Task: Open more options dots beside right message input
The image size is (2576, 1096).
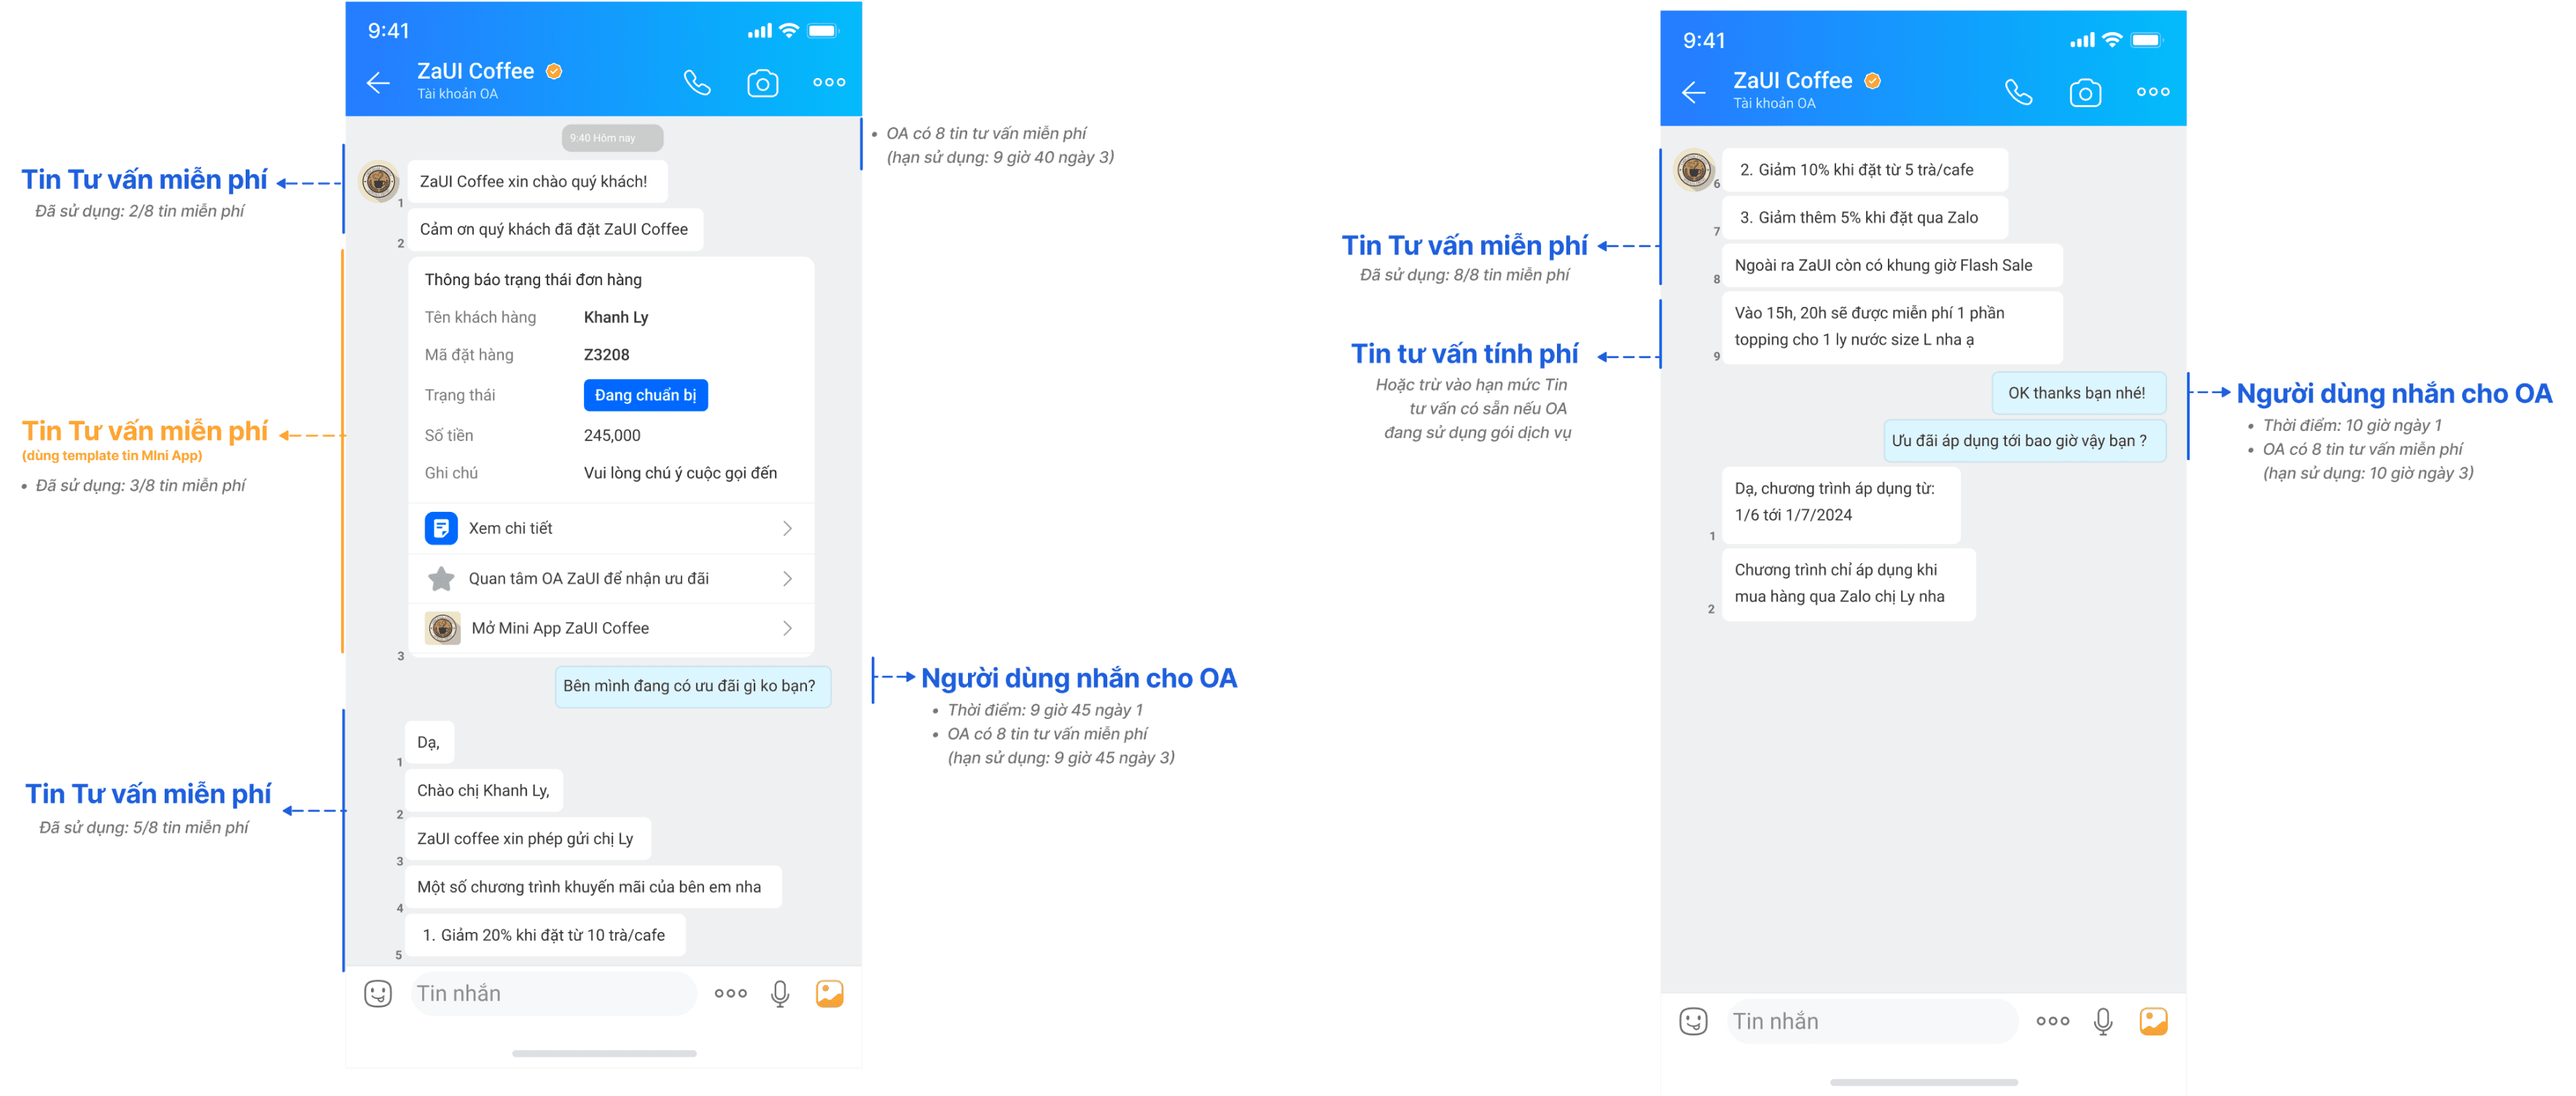Action: point(2053,1021)
